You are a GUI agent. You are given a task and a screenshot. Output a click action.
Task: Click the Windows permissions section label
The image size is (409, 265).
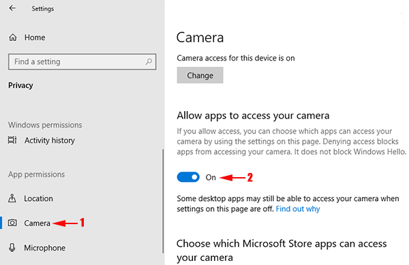point(45,125)
